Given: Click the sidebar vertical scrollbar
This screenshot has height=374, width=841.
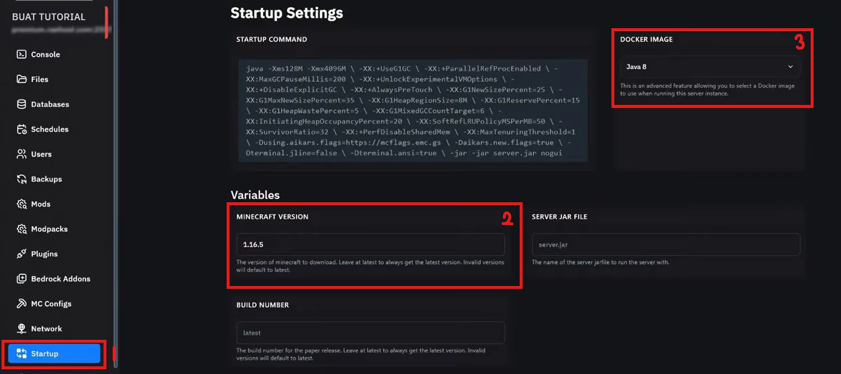Looking at the screenshot, I should click(116, 184).
